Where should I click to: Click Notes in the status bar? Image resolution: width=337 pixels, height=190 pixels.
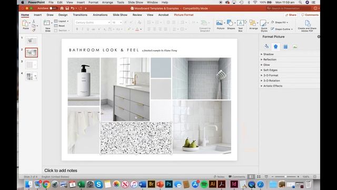coord(219,177)
